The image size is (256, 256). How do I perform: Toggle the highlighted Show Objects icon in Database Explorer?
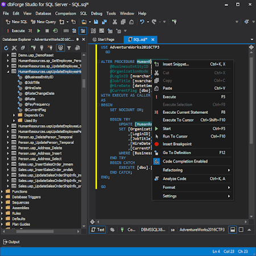pyautogui.click(x=61, y=48)
